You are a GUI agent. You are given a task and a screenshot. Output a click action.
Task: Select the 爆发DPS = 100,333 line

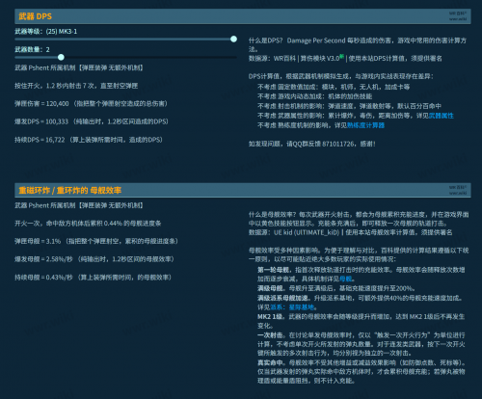coord(92,121)
